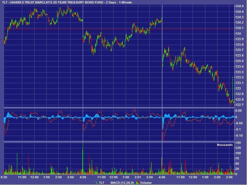The height and width of the screenshot is (185, 247).
Task: Select the TLT legend label
Action: pyautogui.click(x=102, y=183)
